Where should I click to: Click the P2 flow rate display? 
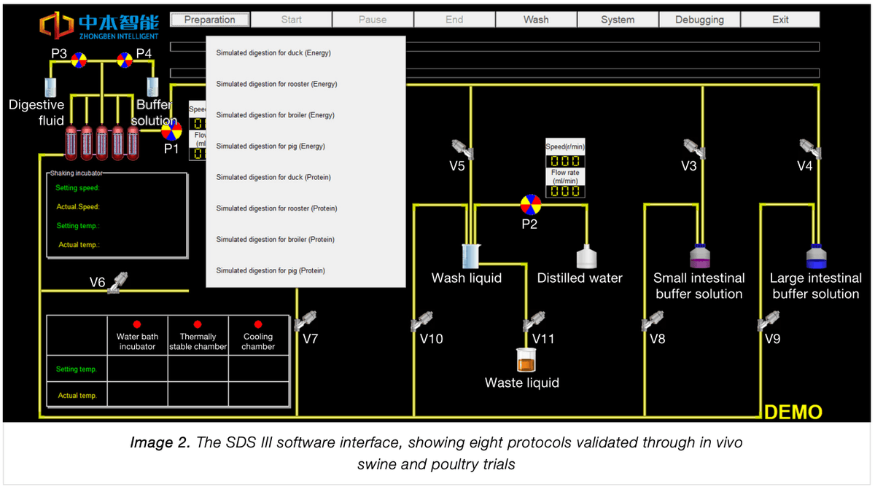tap(564, 191)
